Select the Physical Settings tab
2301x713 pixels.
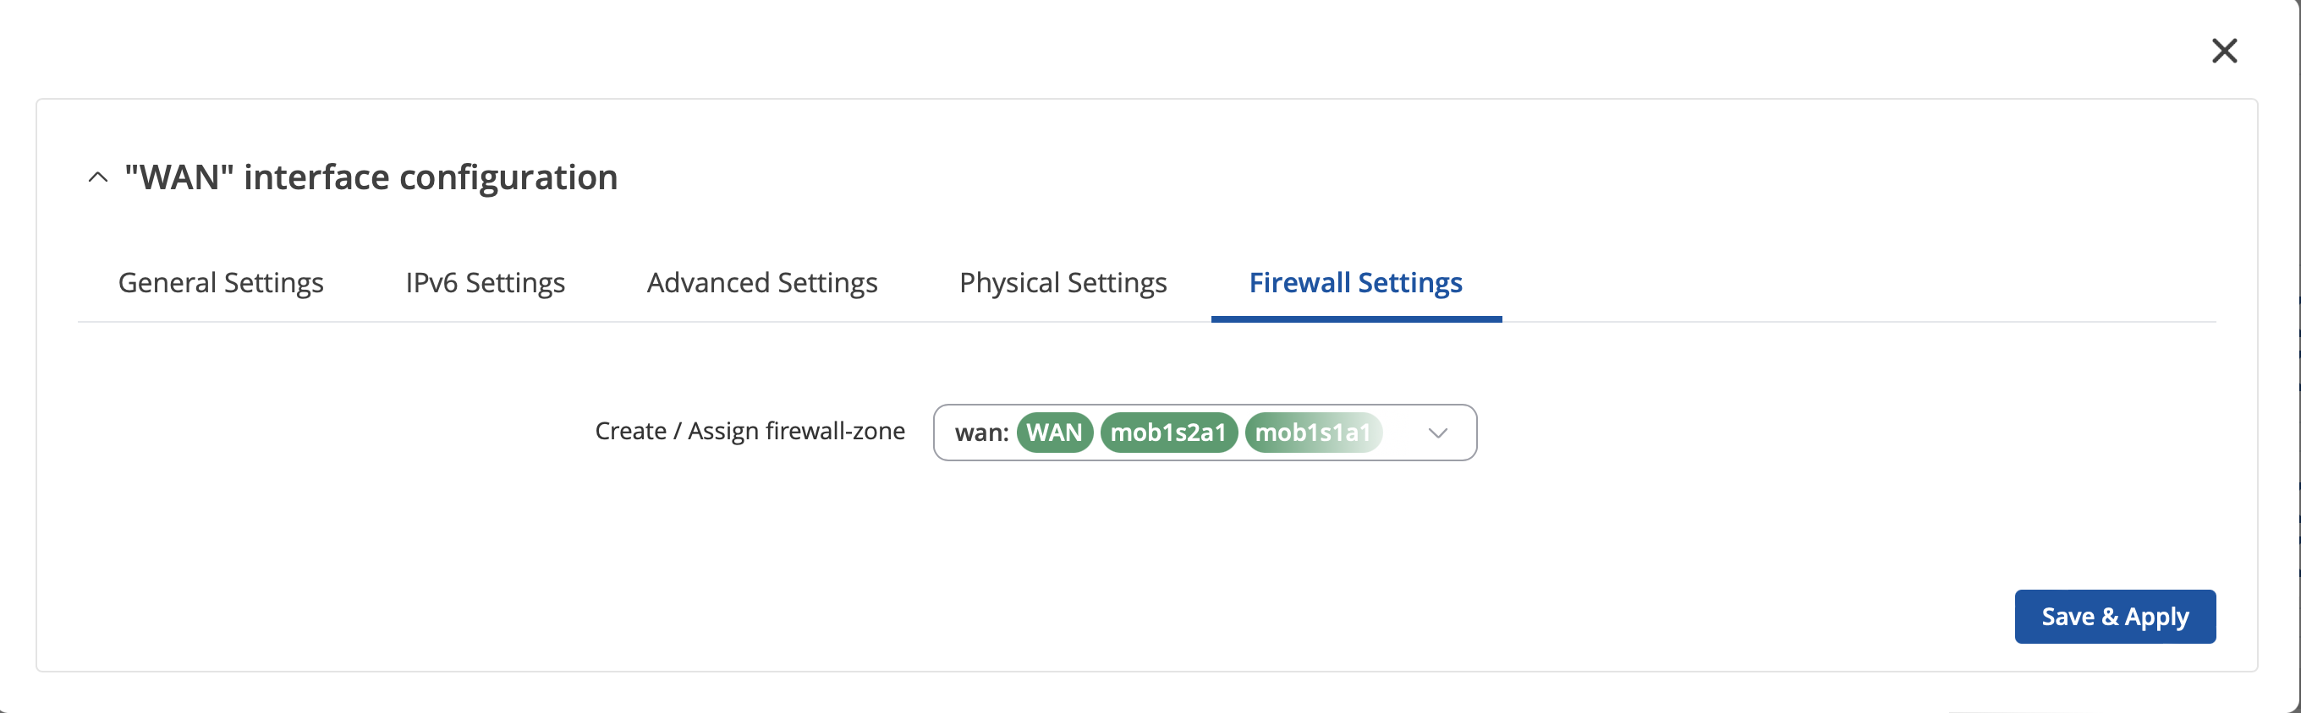(x=1063, y=283)
